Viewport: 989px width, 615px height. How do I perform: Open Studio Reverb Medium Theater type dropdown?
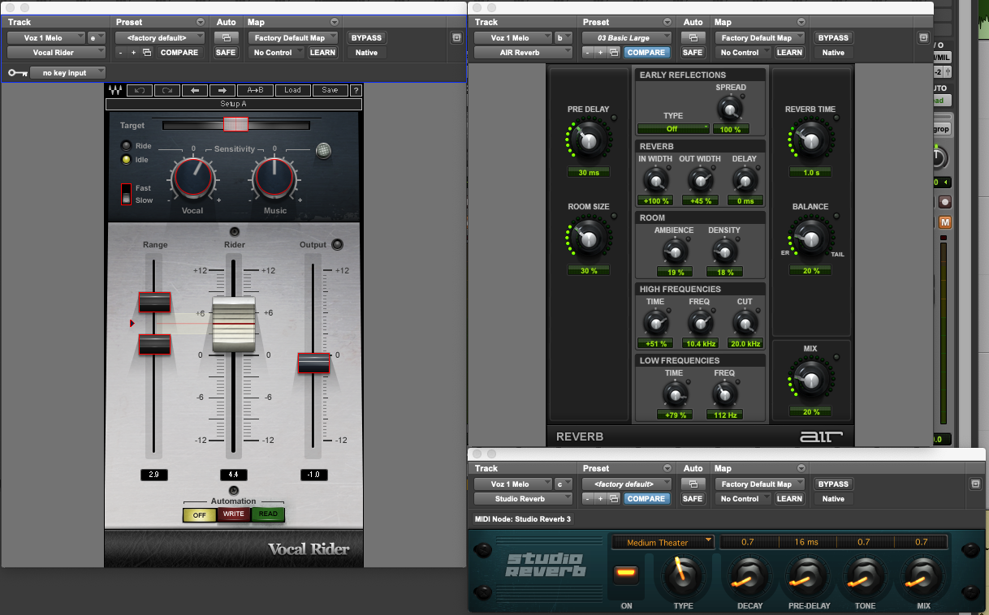click(662, 542)
